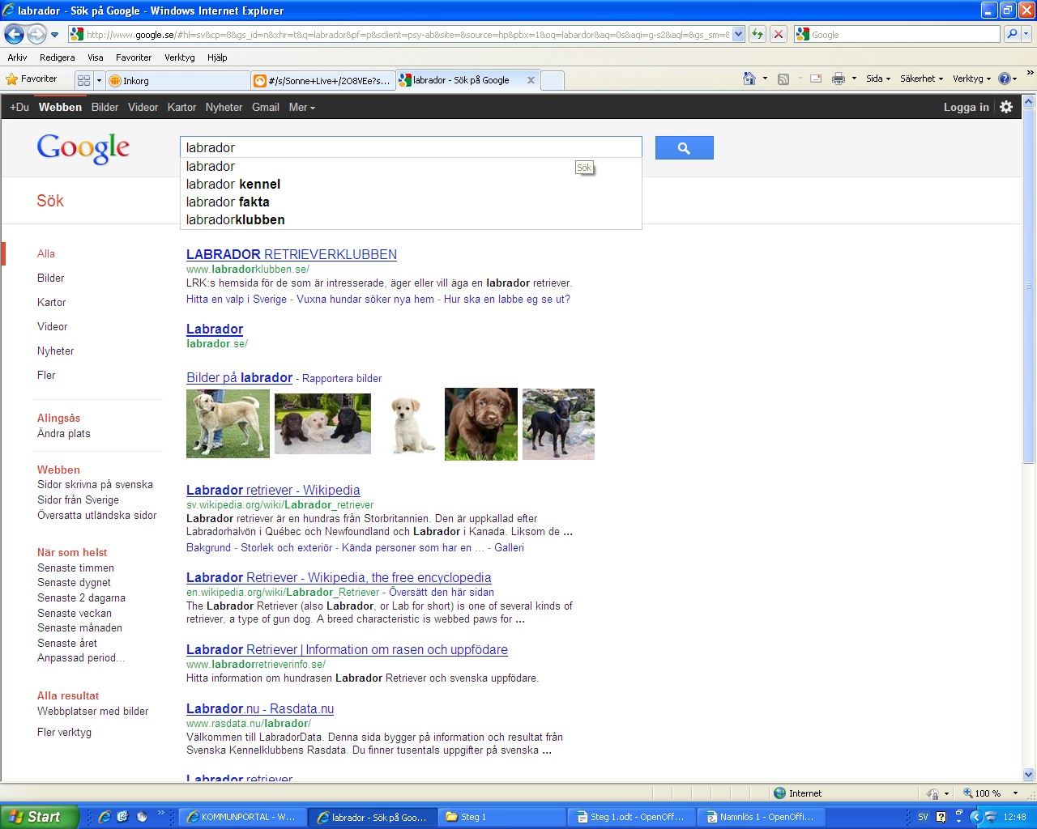Switch to the #/s/Sonne+Live tab
The width and height of the screenshot is (1037, 829).
click(x=322, y=80)
